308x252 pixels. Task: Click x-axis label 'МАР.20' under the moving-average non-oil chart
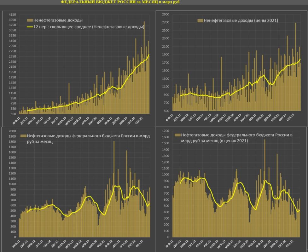[x=92, y=121]
